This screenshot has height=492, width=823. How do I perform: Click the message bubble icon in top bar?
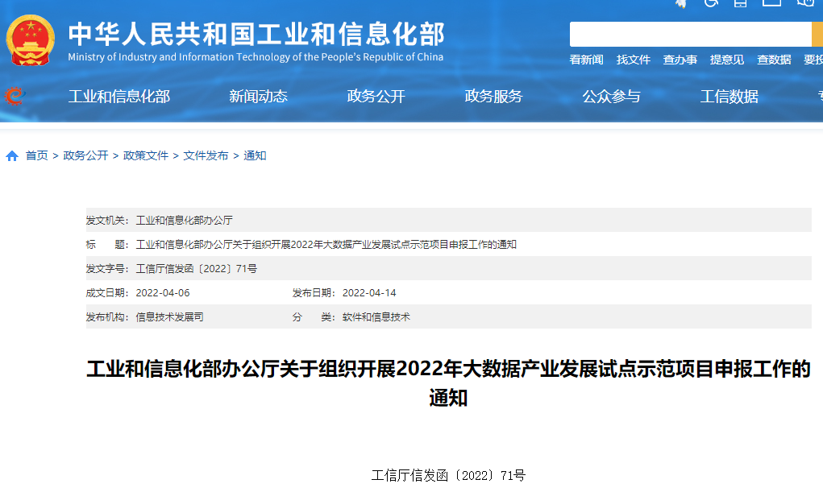pyautogui.click(x=804, y=6)
